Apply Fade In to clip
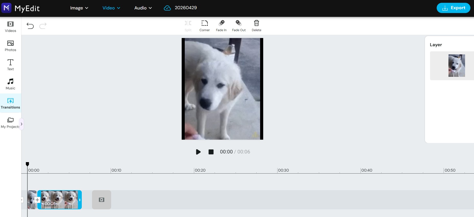This screenshot has width=474, height=217. click(221, 26)
